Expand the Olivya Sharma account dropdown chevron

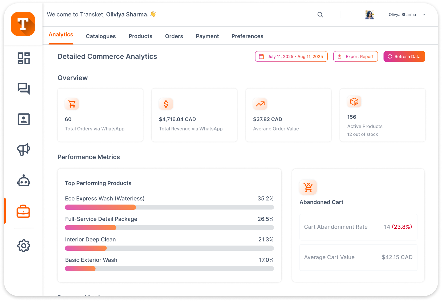click(424, 15)
